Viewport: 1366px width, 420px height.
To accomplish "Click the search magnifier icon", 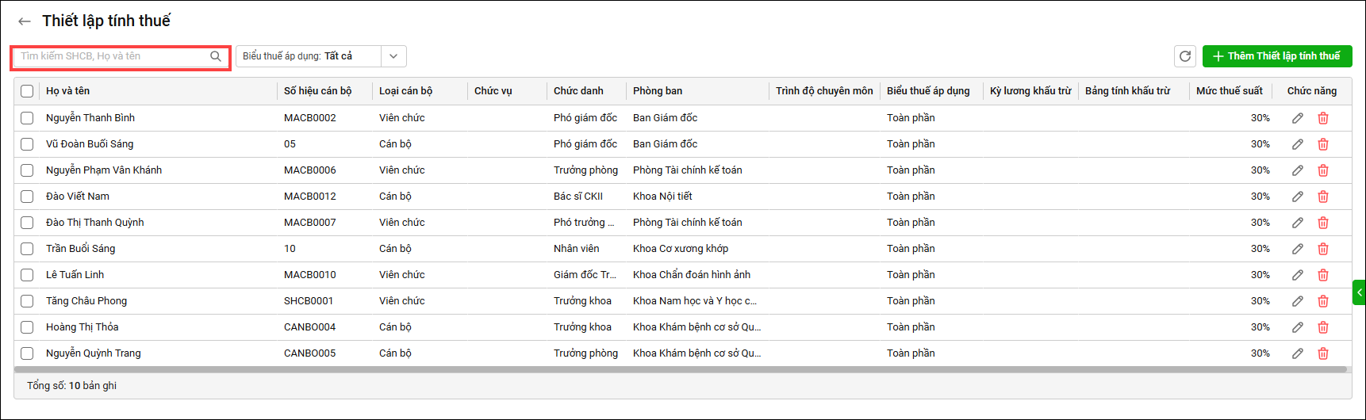I will click(215, 56).
